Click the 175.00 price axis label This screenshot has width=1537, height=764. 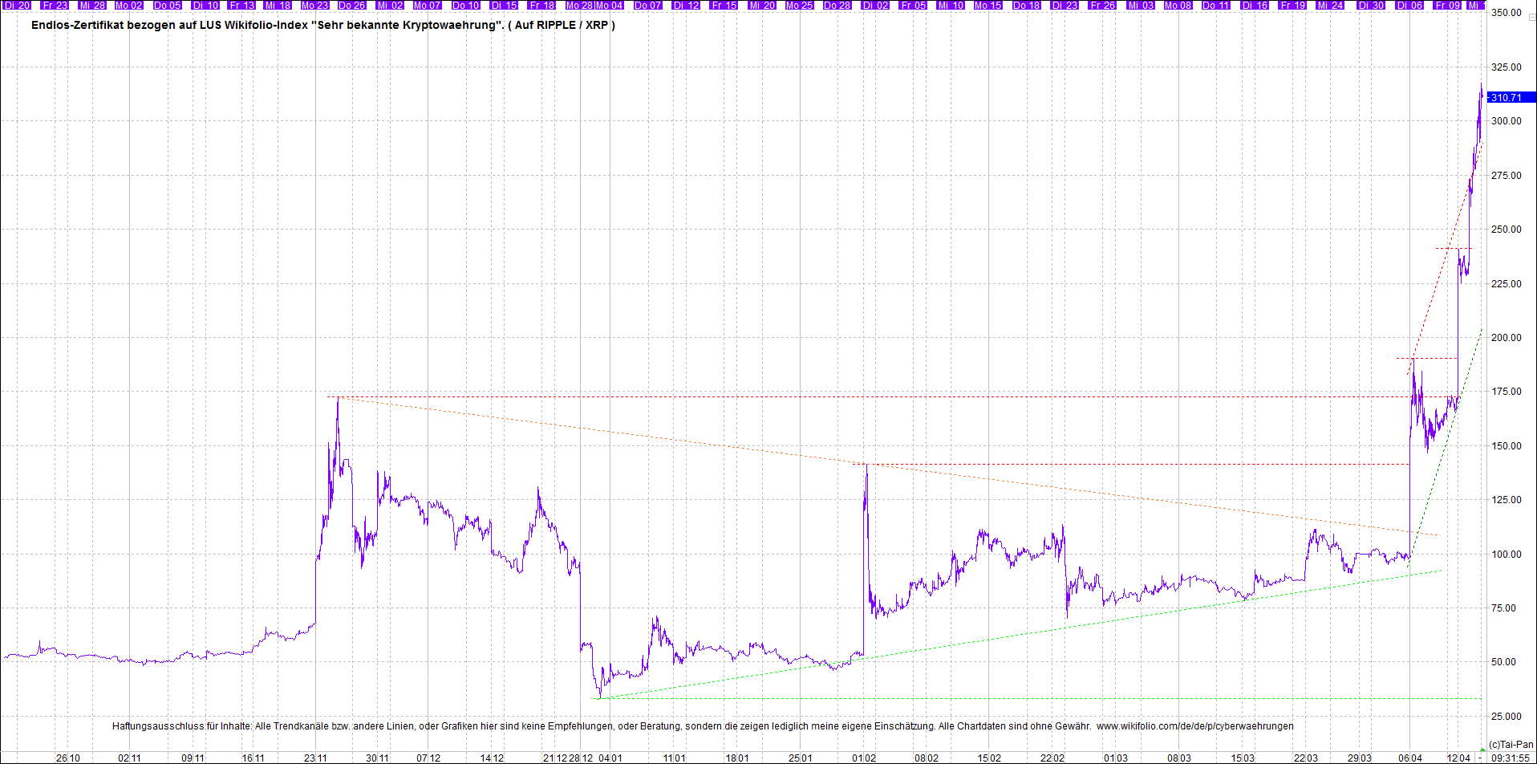coord(1506,392)
